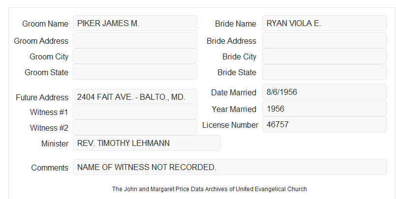Click the Comments label
Viewport: 396px width, 199px height.
coord(50,168)
